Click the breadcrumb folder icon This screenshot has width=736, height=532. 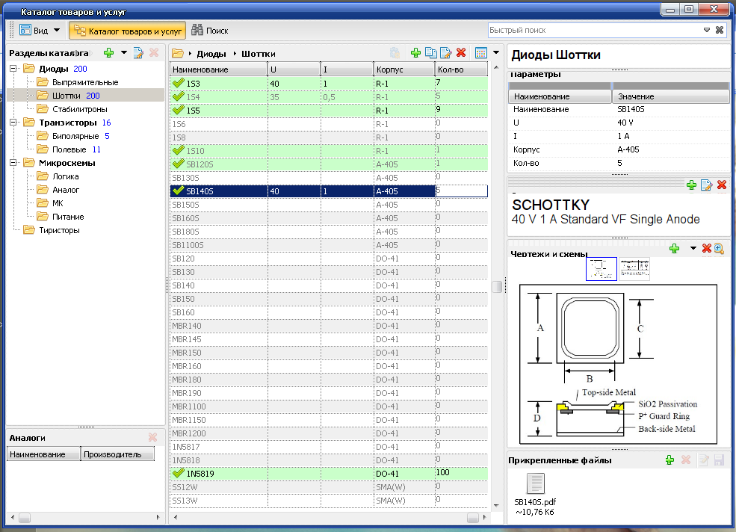coord(177,53)
